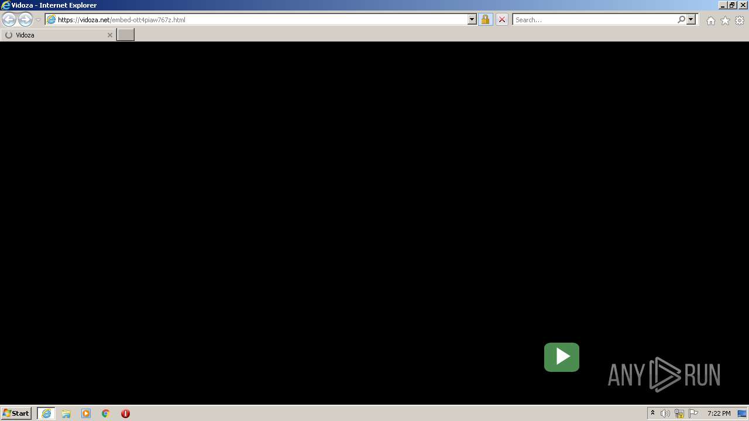
Task: Open the 7:22 PM clock
Action: (719, 413)
